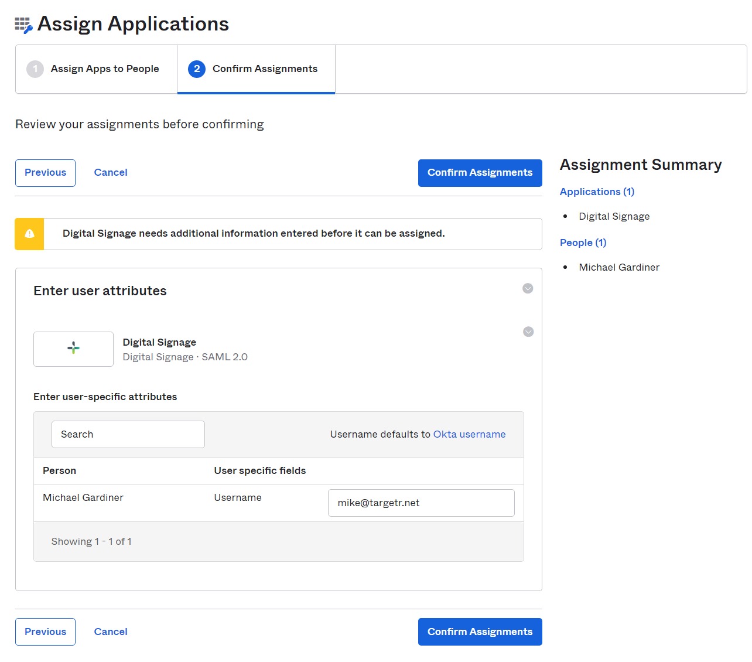The width and height of the screenshot is (752, 662).
Task: Click the Person column header
Action: click(59, 471)
